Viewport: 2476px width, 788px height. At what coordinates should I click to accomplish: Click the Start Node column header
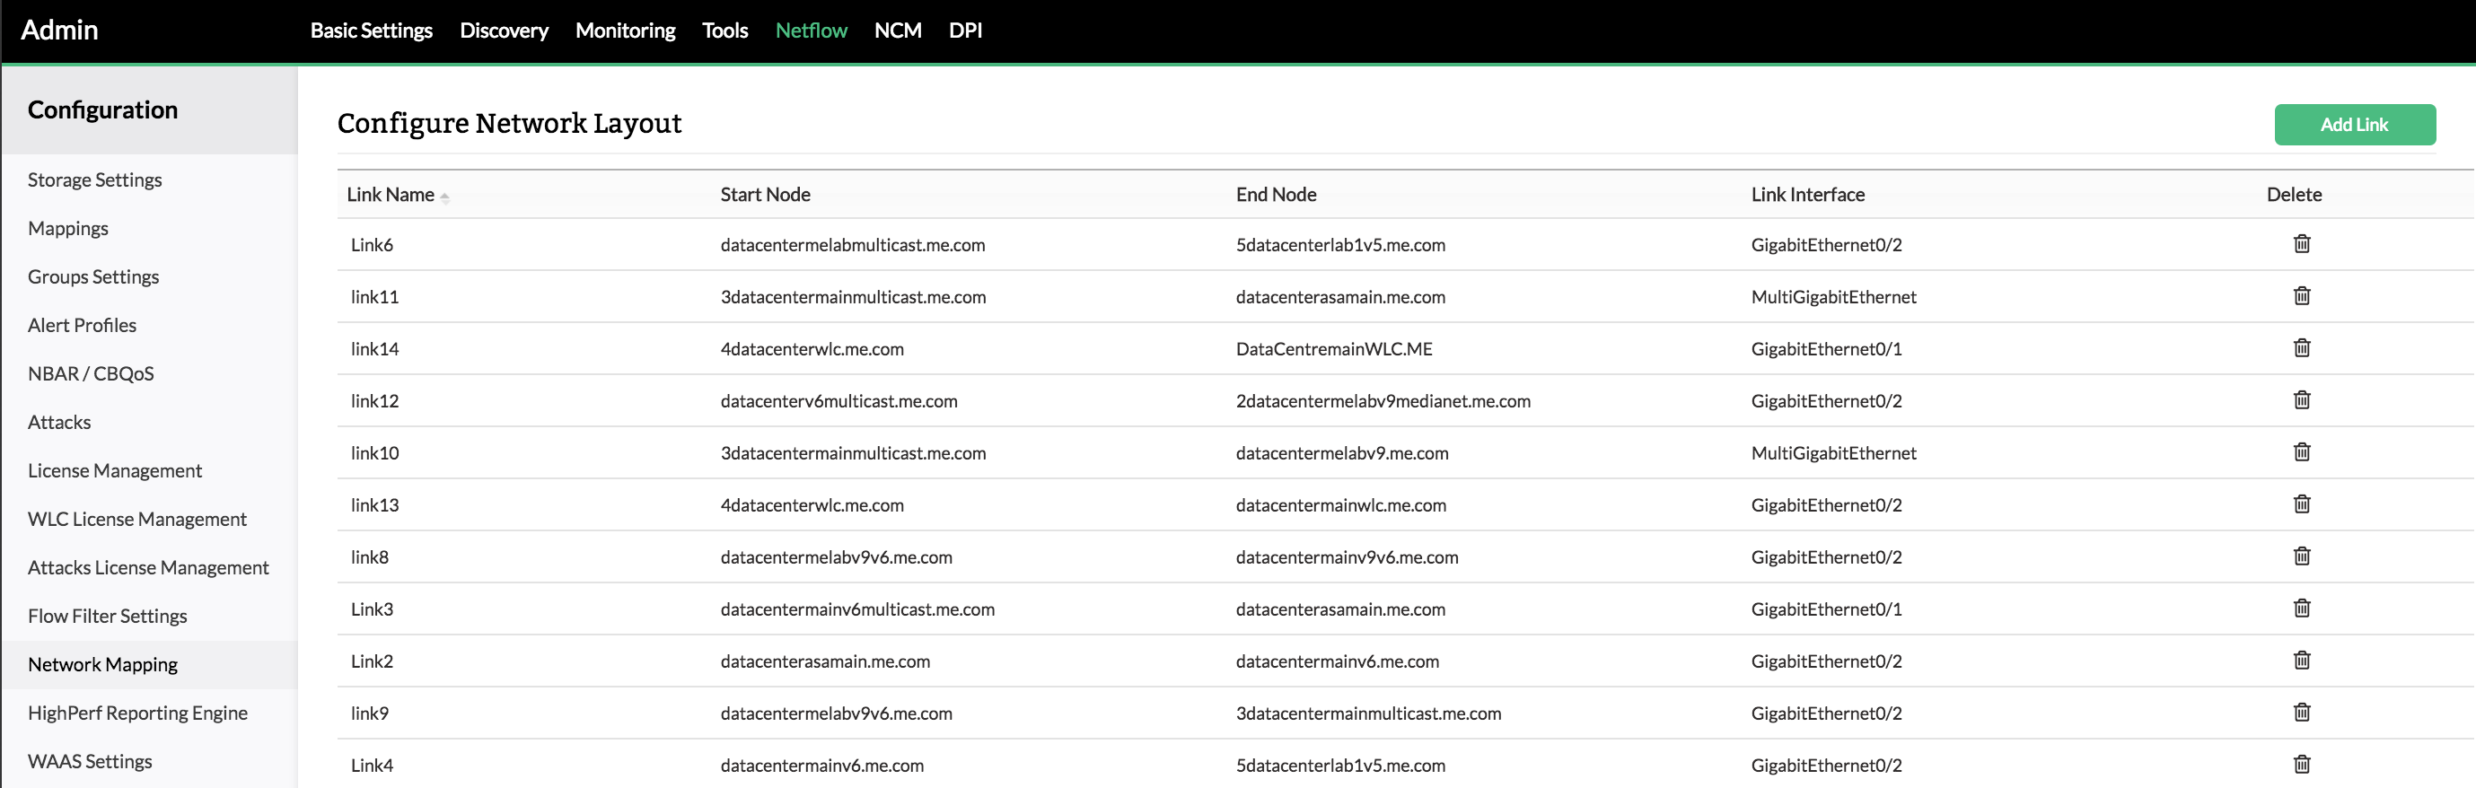point(765,195)
